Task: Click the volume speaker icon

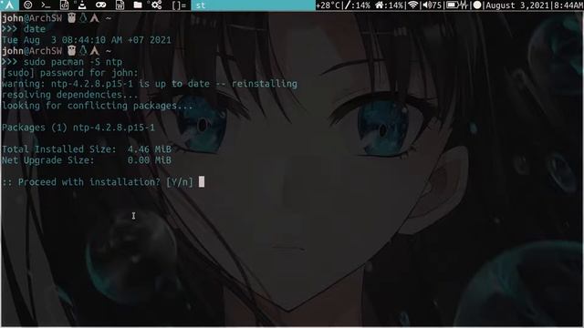Action: pyautogui.click(x=427, y=5)
